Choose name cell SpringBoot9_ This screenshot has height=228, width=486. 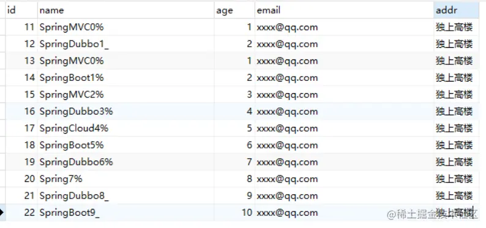126,213
